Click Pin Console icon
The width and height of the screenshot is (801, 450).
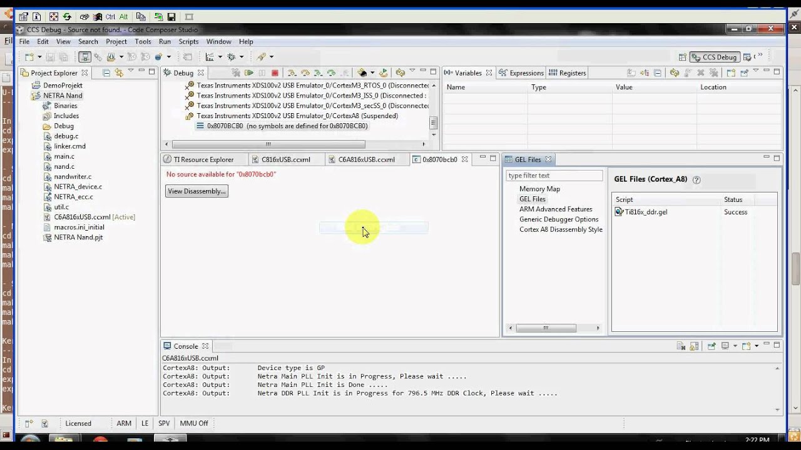pos(712,346)
